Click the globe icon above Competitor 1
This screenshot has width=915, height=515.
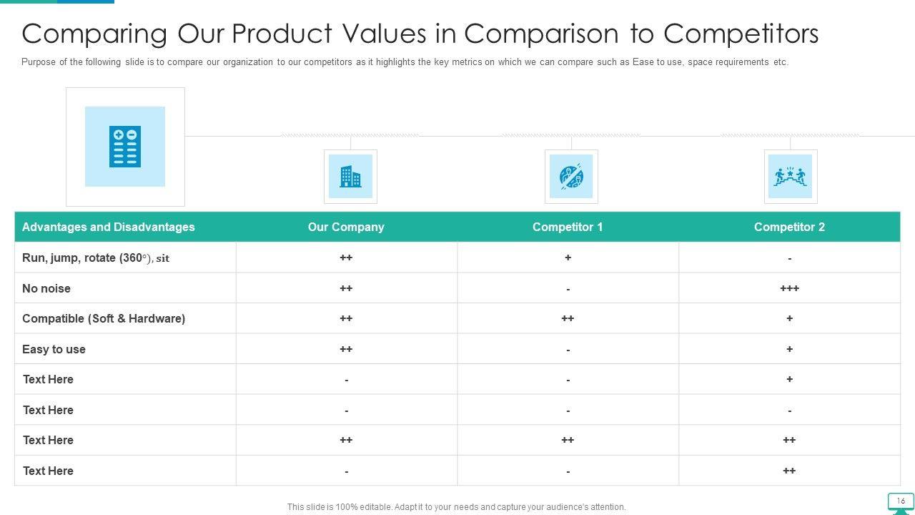[x=571, y=177]
